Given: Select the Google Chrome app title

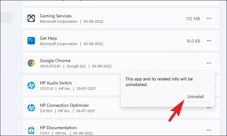Looking at the screenshot, I should point(55,61).
